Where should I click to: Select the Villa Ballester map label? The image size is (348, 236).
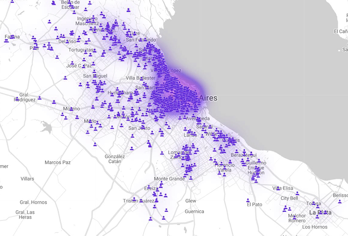coord(140,78)
